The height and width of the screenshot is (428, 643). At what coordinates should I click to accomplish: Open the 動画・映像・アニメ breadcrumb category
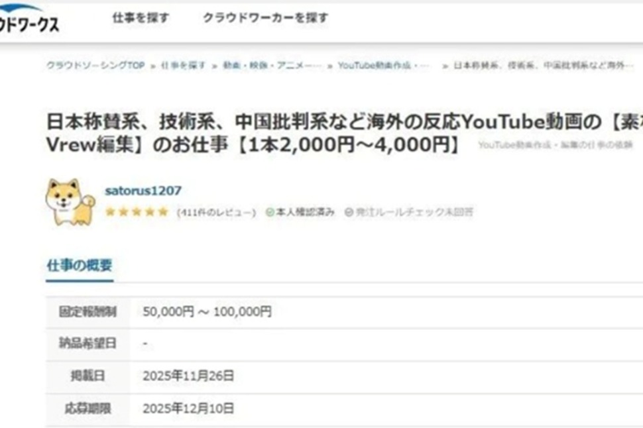coord(272,66)
